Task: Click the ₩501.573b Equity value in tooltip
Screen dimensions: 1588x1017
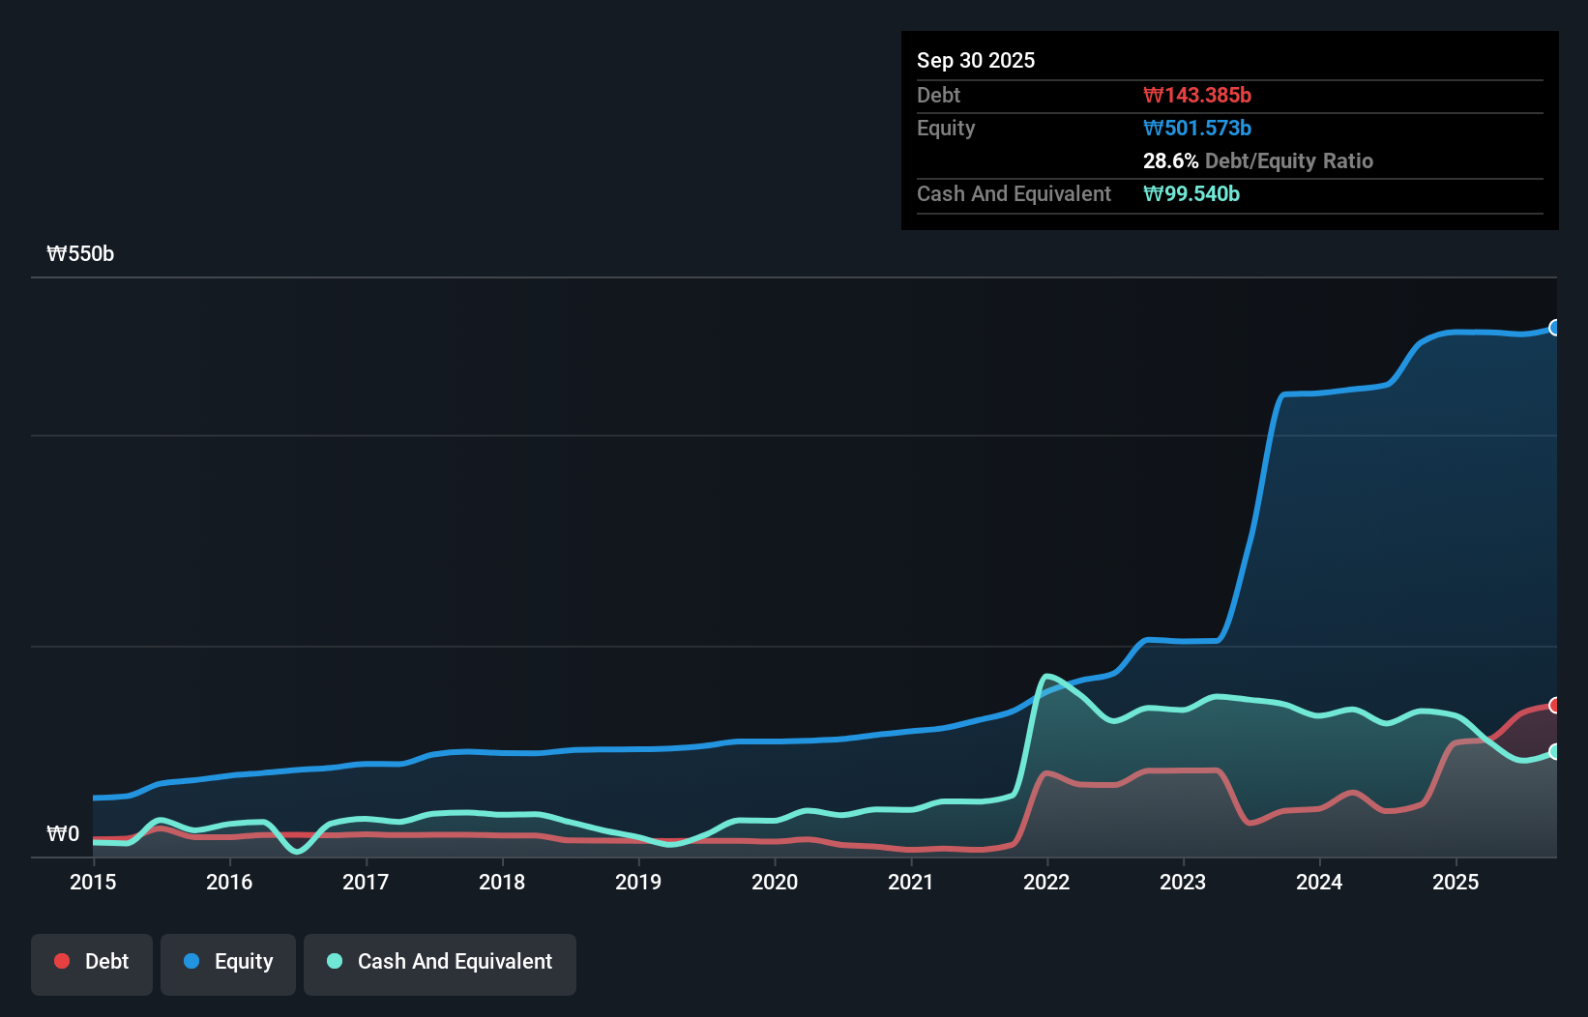Action: coord(1197,128)
